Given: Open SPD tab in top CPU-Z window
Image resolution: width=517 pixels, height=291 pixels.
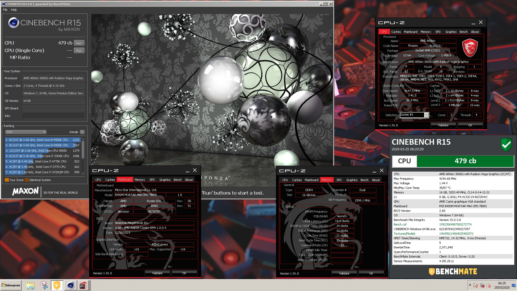Looking at the screenshot, I should click(x=438, y=32).
